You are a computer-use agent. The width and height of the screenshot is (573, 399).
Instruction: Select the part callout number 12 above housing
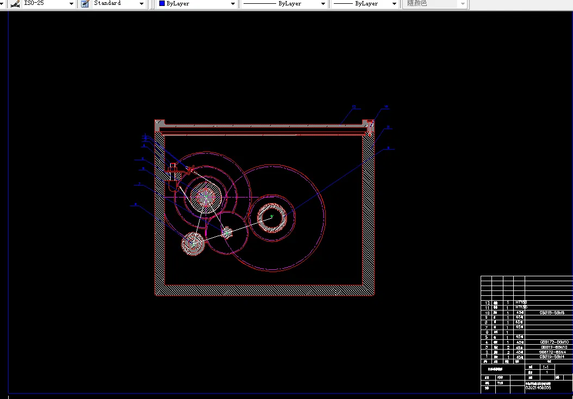pyautogui.click(x=354, y=107)
